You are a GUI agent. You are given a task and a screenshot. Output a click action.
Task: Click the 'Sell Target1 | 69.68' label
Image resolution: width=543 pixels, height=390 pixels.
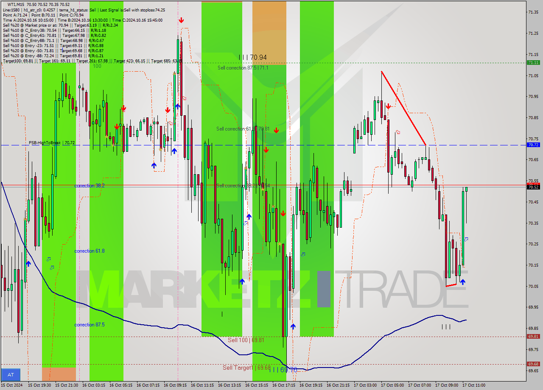[246, 368]
